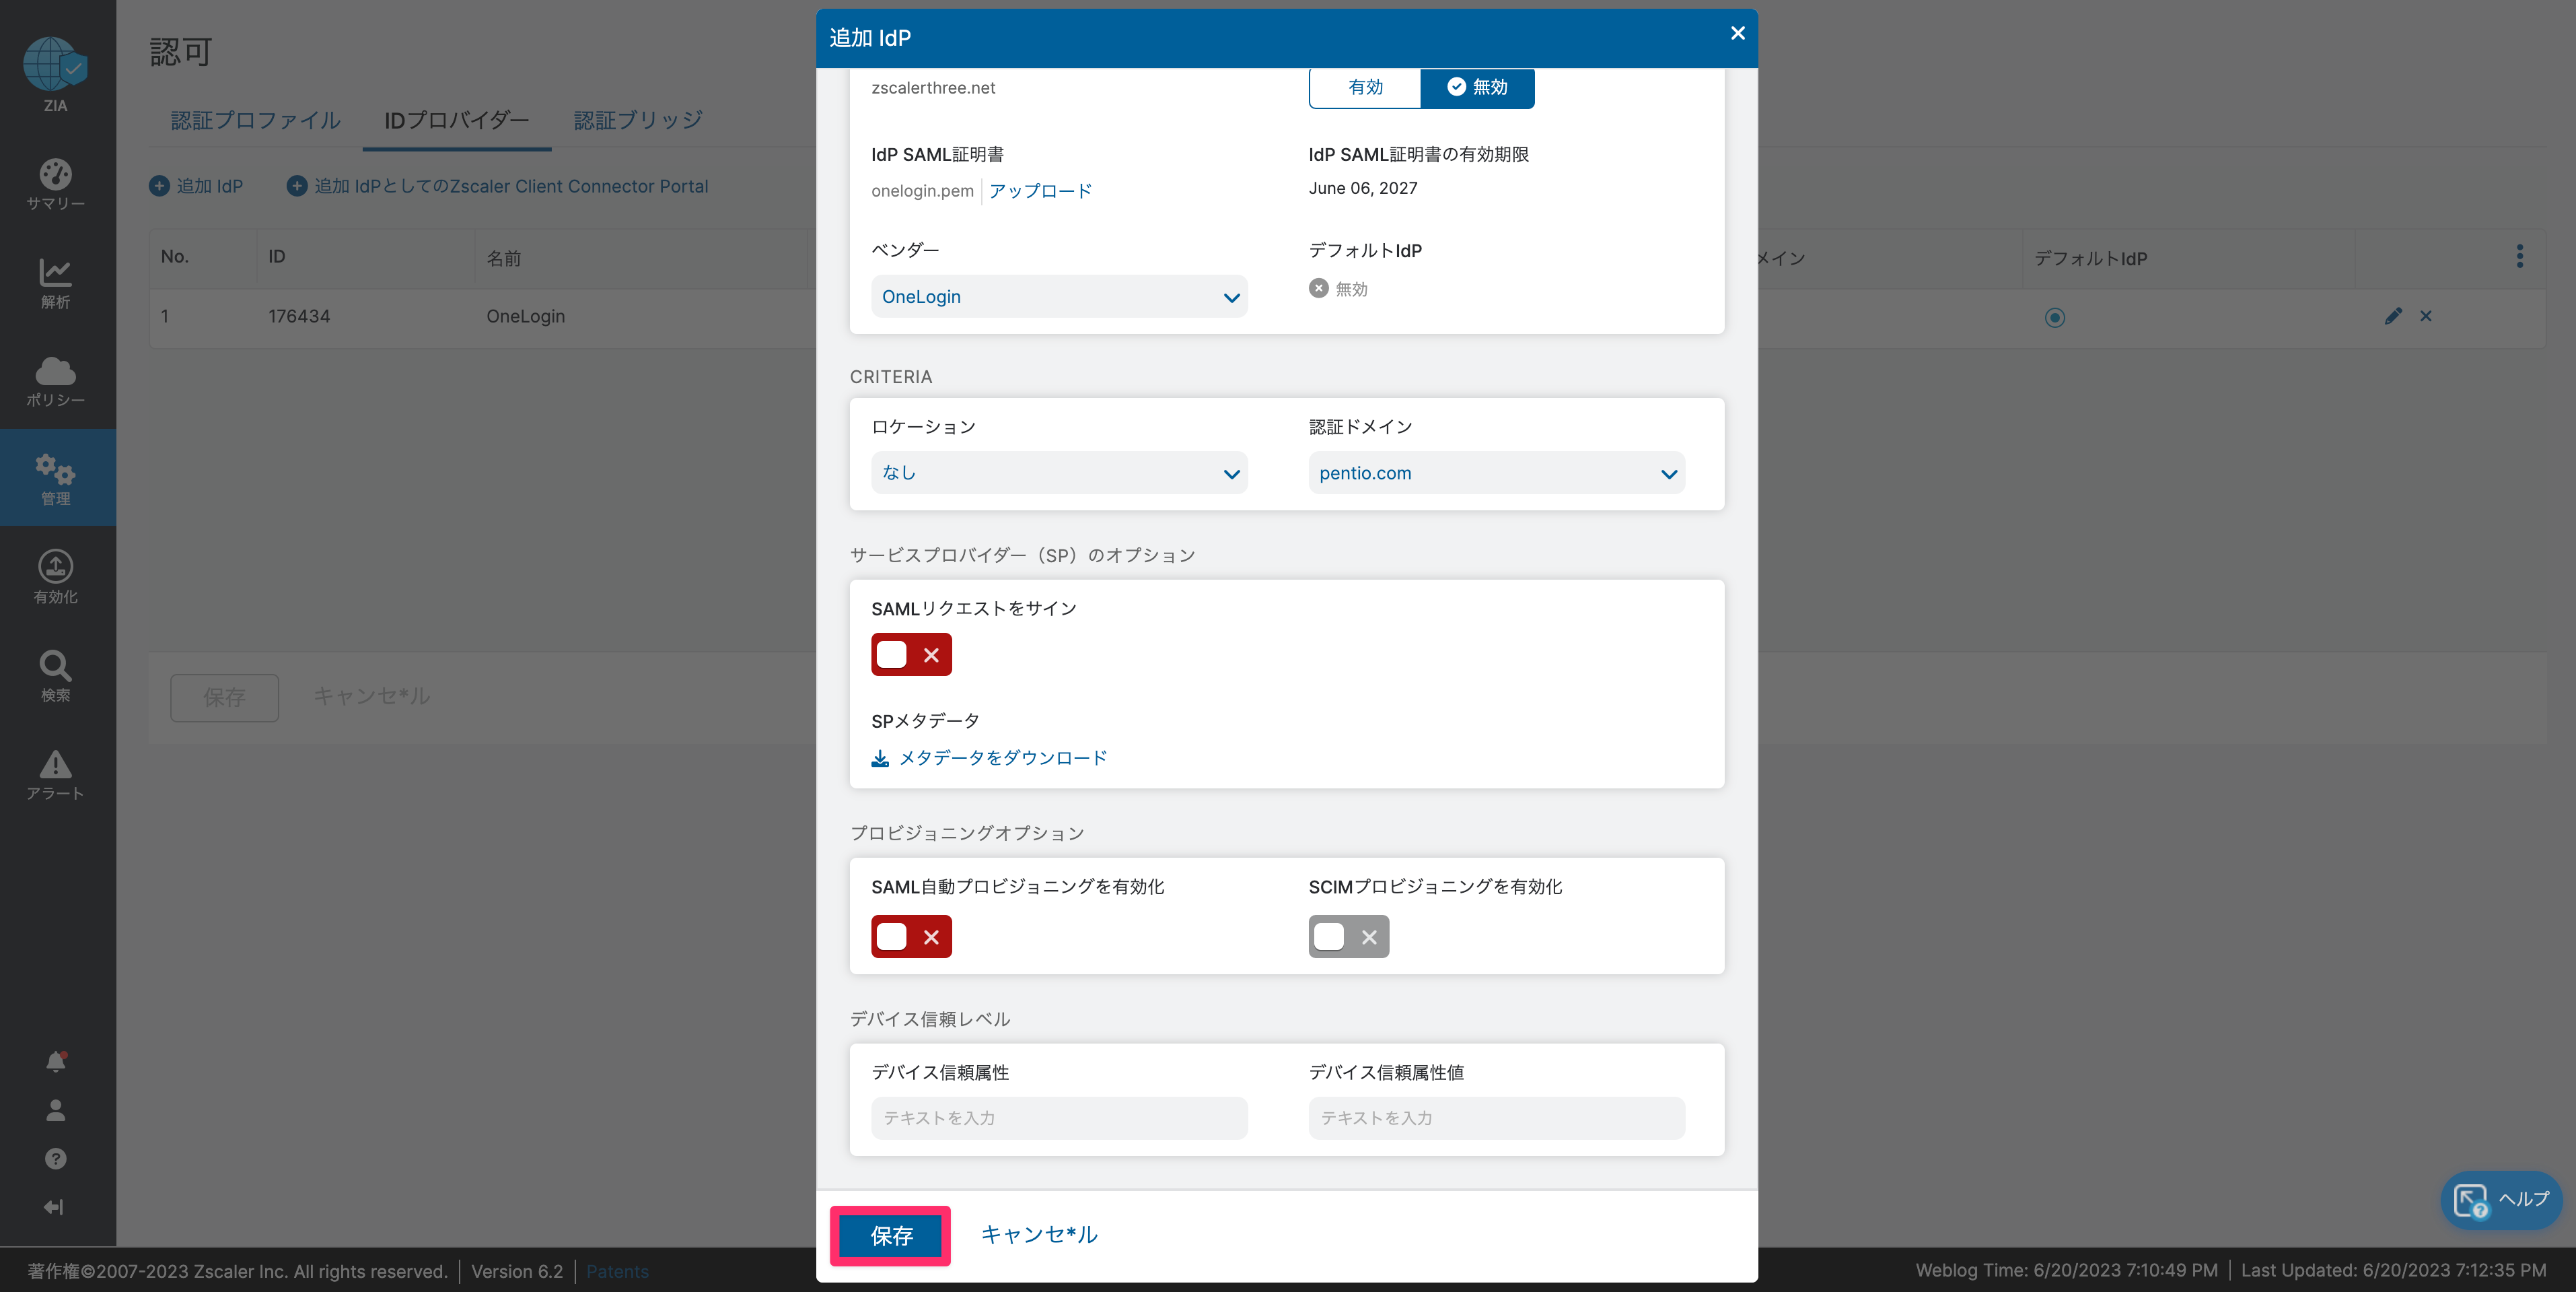Expand the 認証ドメイン dropdown showing pentio.com

pyautogui.click(x=1497, y=473)
